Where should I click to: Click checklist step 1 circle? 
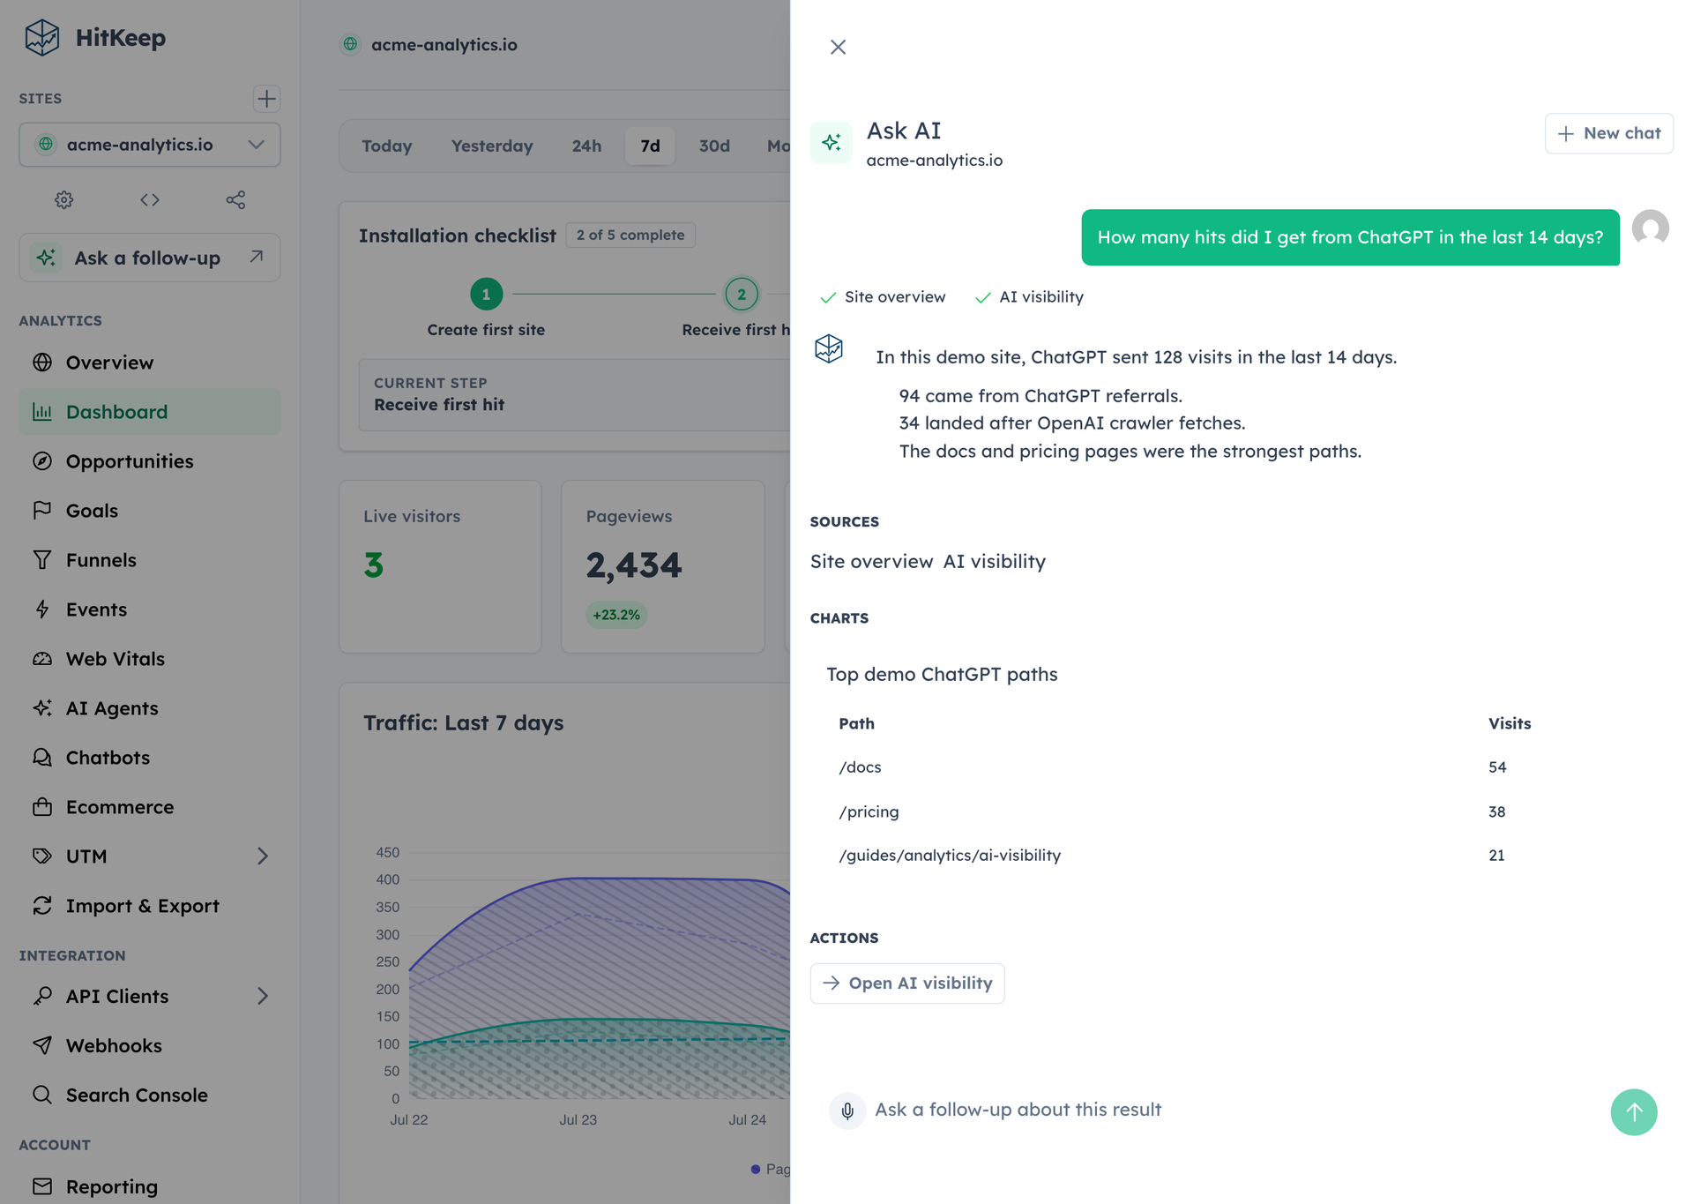pyautogui.click(x=486, y=295)
